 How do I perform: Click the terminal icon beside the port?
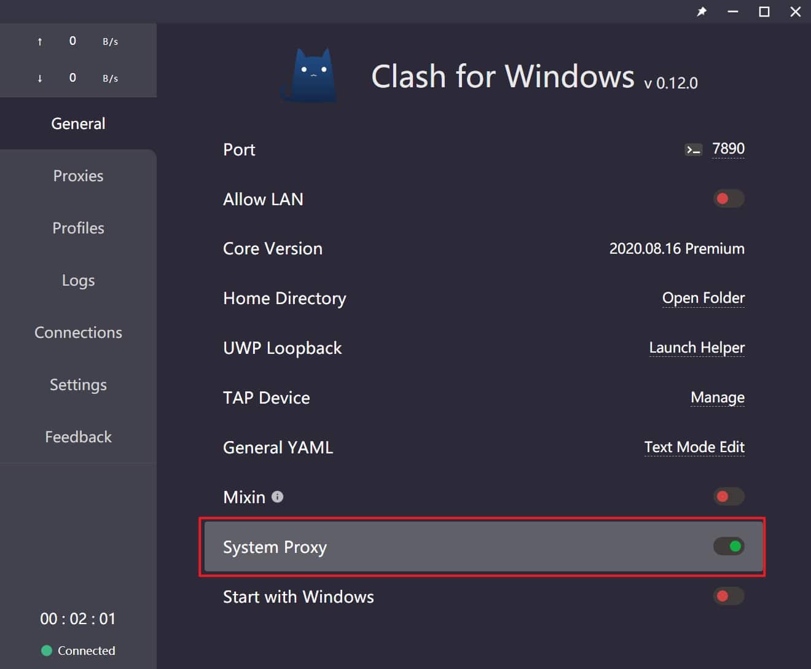click(693, 150)
